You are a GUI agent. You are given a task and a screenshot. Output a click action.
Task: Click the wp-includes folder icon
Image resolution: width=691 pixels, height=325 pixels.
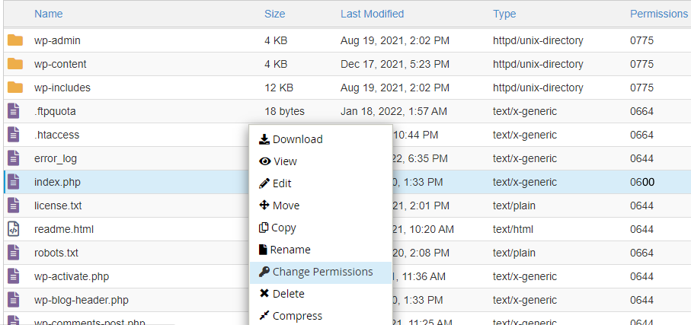coord(14,88)
